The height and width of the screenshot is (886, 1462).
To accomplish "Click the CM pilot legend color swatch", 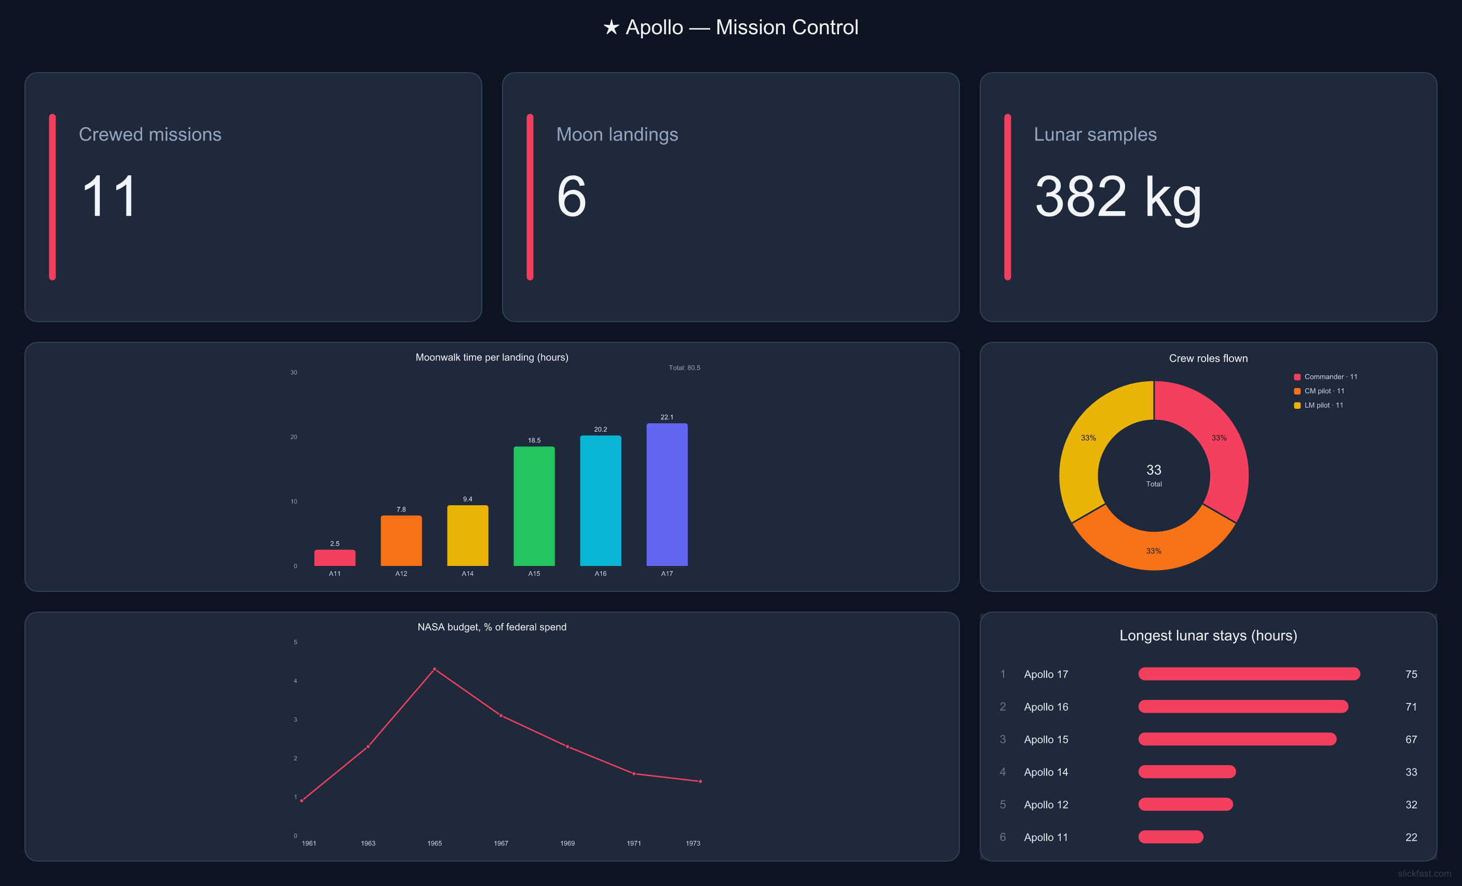I will [1297, 391].
